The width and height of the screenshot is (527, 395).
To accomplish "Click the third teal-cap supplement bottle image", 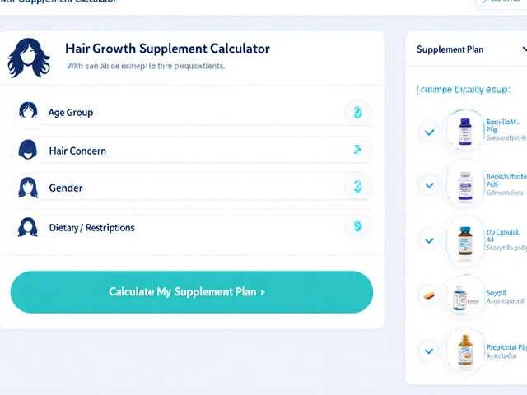I will pyautogui.click(x=464, y=240).
